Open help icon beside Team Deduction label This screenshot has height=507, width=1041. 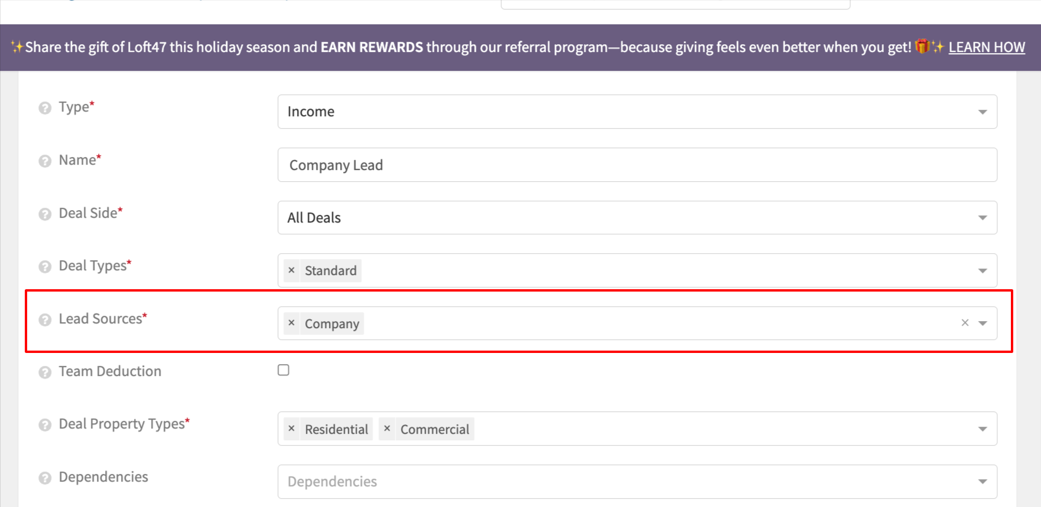(45, 372)
